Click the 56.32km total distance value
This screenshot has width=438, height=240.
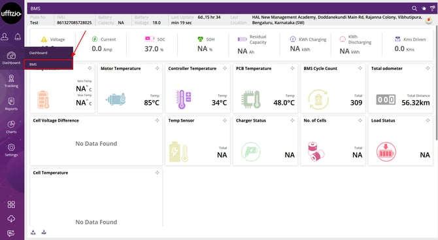[x=416, y=103]
